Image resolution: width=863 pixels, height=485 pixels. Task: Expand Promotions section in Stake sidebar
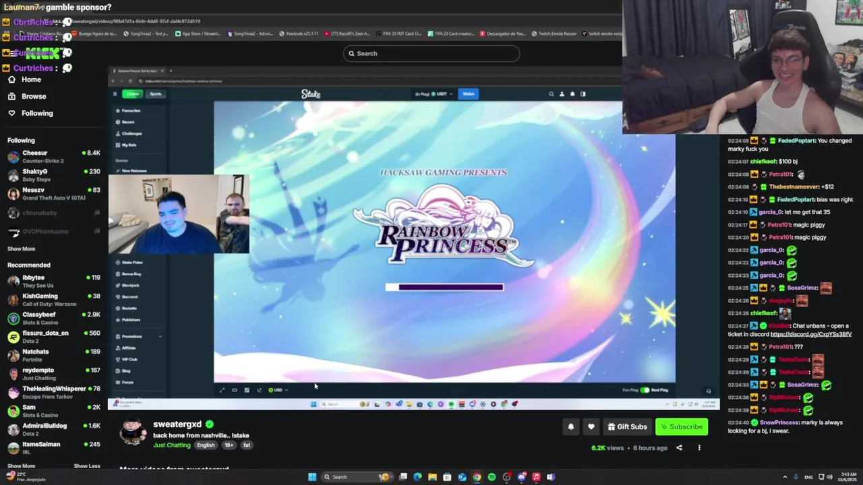point(139,336)
